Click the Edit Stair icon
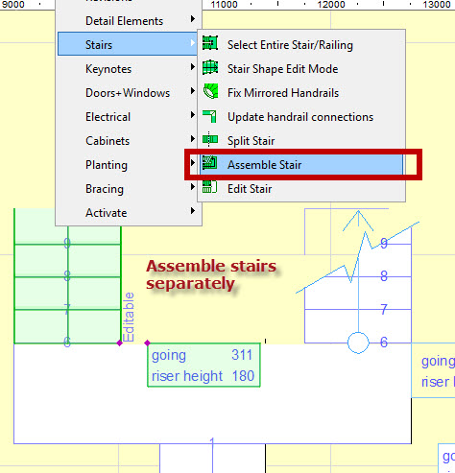The width and height of the screenshot is (455, 473). pyautogui.click(x=210, y=187)
